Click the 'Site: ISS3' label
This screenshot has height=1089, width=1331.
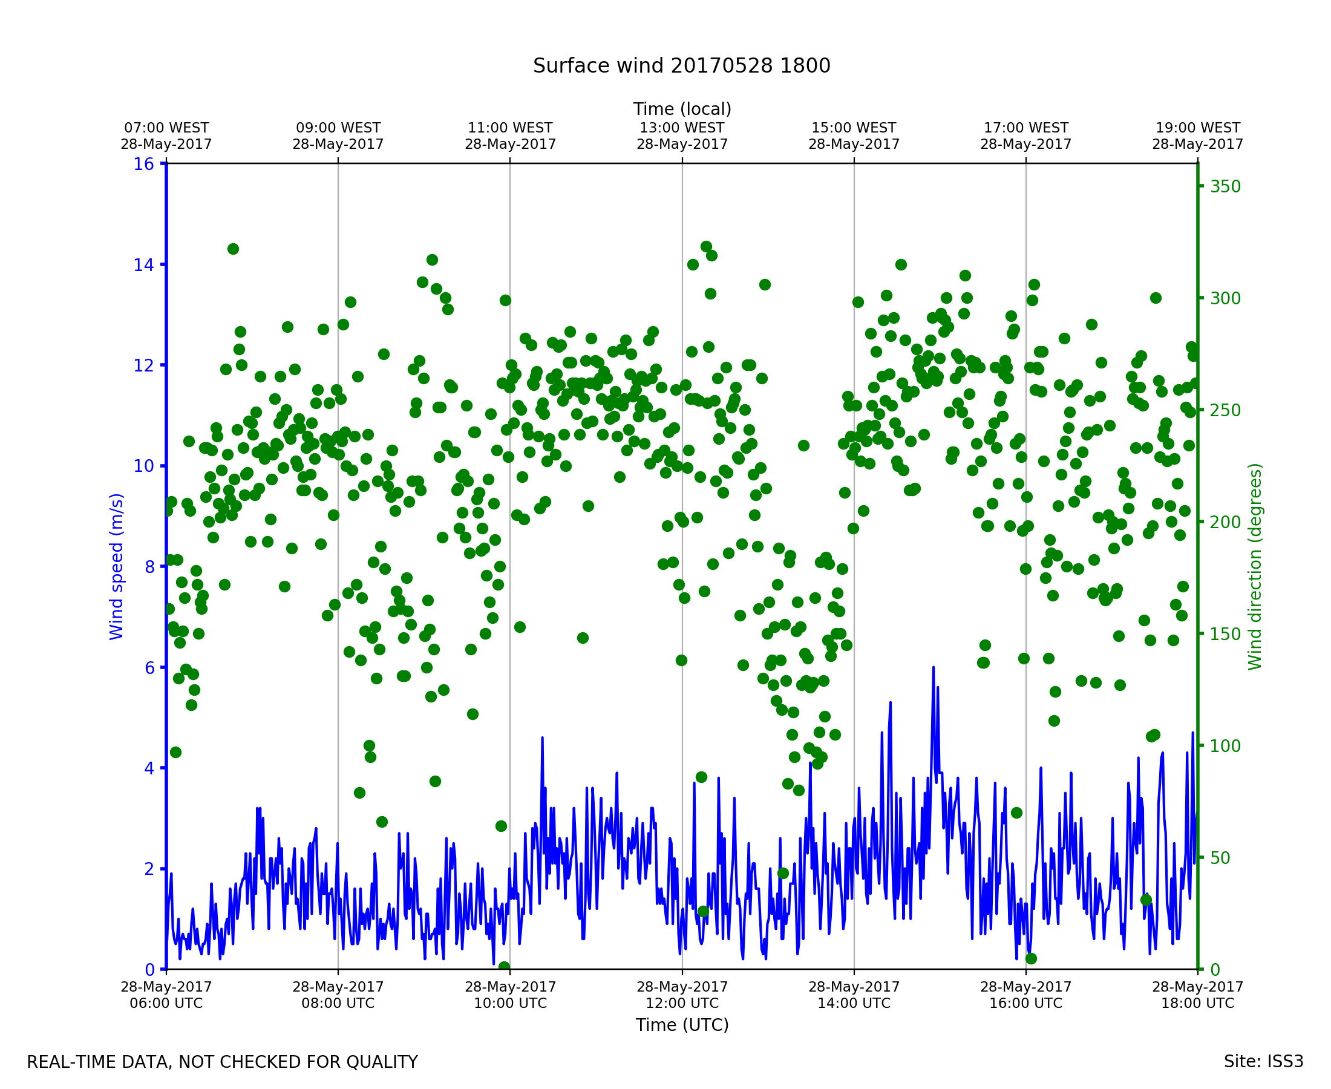[1263, 1062]
